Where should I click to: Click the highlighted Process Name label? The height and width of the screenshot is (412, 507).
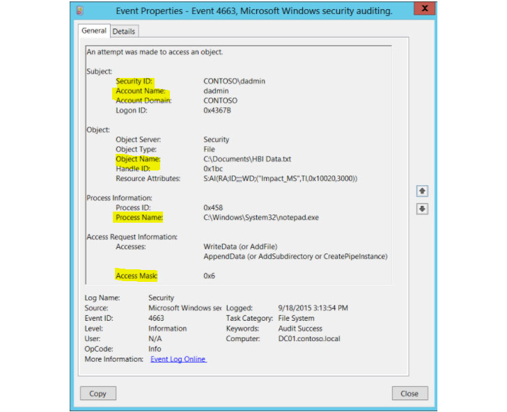pos(139,218)
